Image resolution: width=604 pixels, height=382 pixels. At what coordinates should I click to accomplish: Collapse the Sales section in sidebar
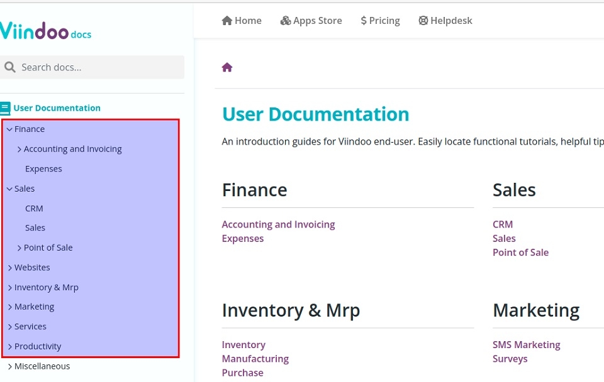coord(9,188)
